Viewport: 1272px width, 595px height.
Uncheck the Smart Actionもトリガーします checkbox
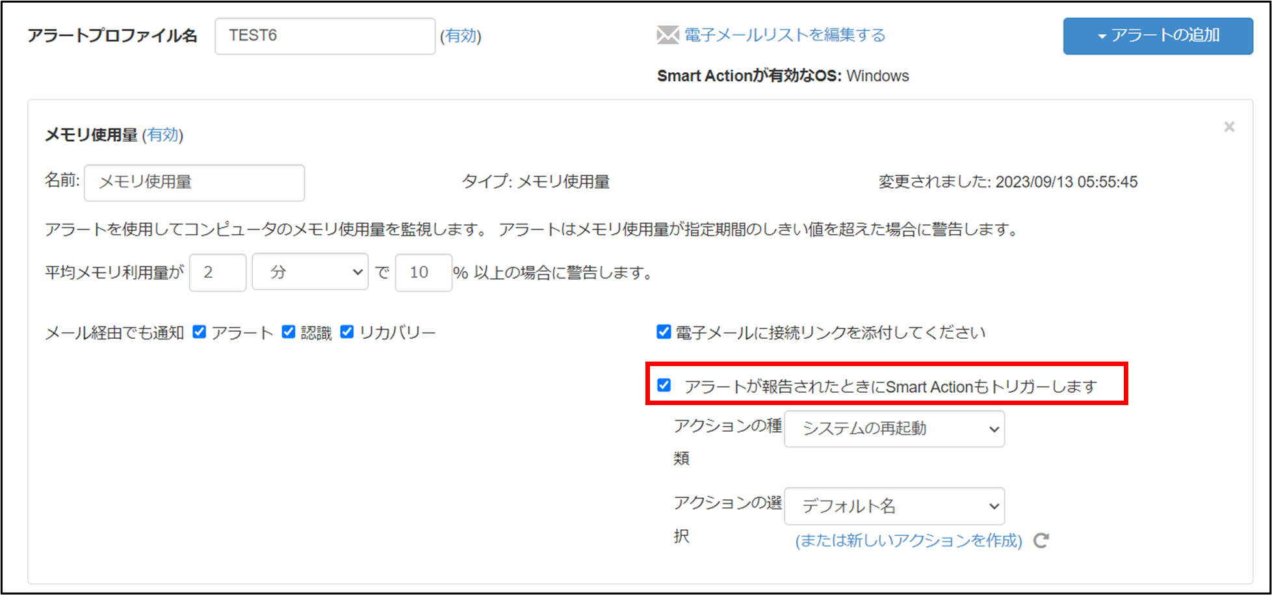(664, 385)
